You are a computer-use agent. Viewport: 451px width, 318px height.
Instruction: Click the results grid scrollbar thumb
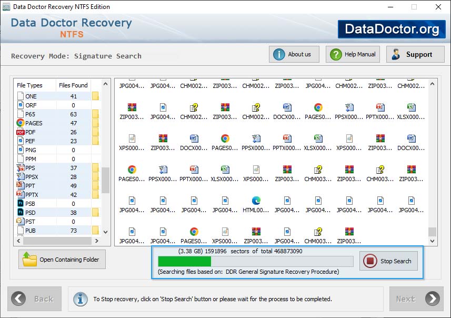coord(432,231)
